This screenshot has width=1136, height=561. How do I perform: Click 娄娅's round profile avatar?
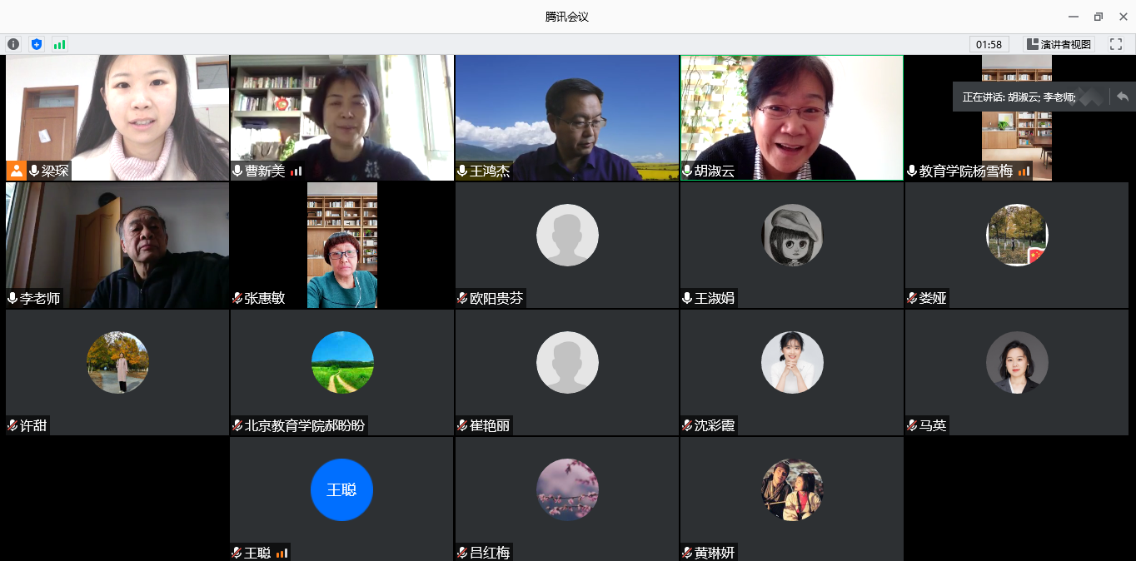[1017, 236]
